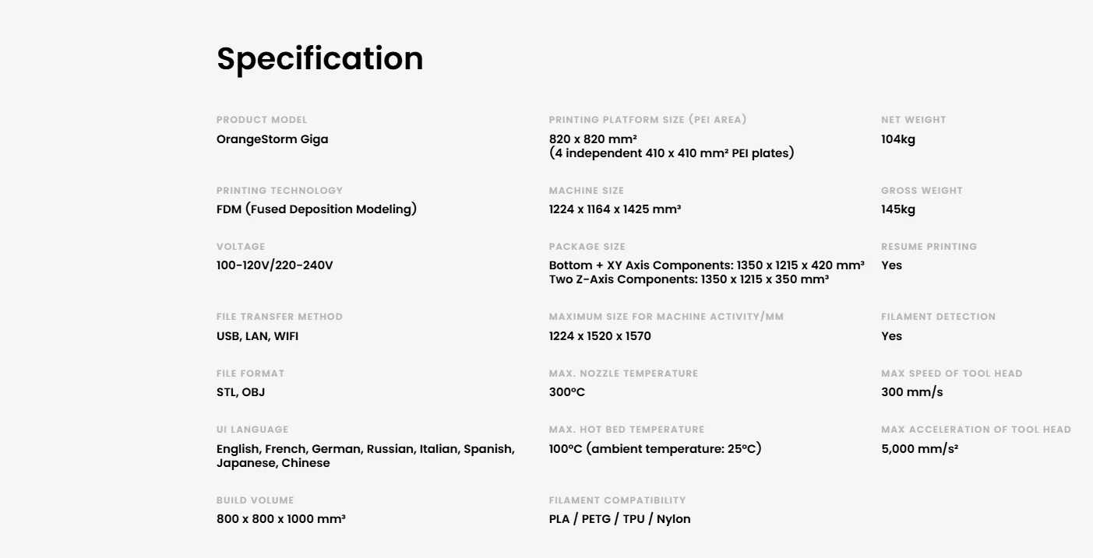Click the 1224 x 1520 x 1570 activity size
Image resolution: width=1093 pixels, height=558 pixels.
(x=600, y=336)
